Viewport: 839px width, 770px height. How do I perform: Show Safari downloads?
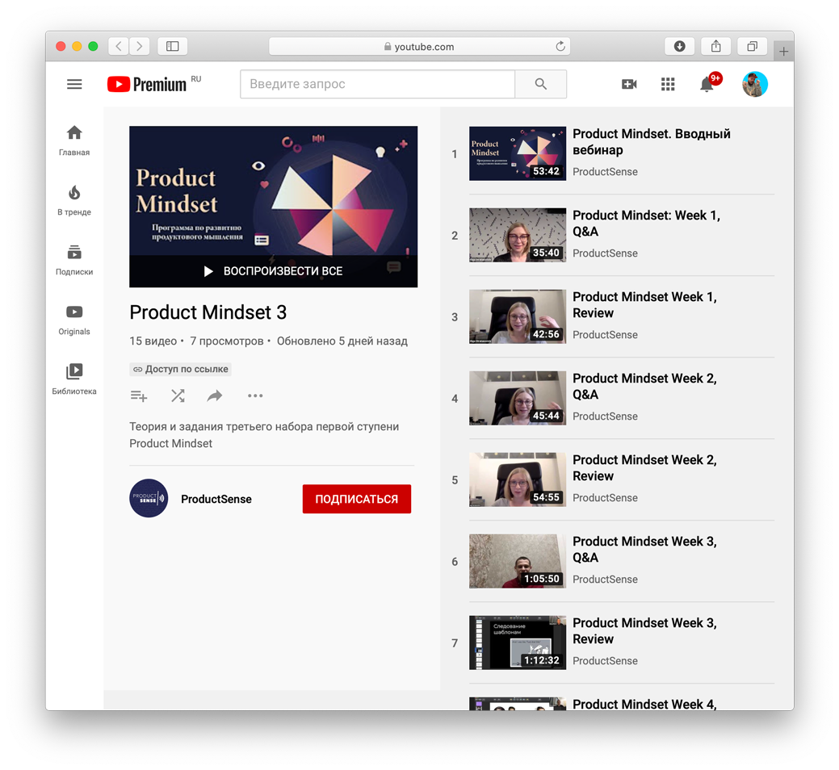pos(680,46)
